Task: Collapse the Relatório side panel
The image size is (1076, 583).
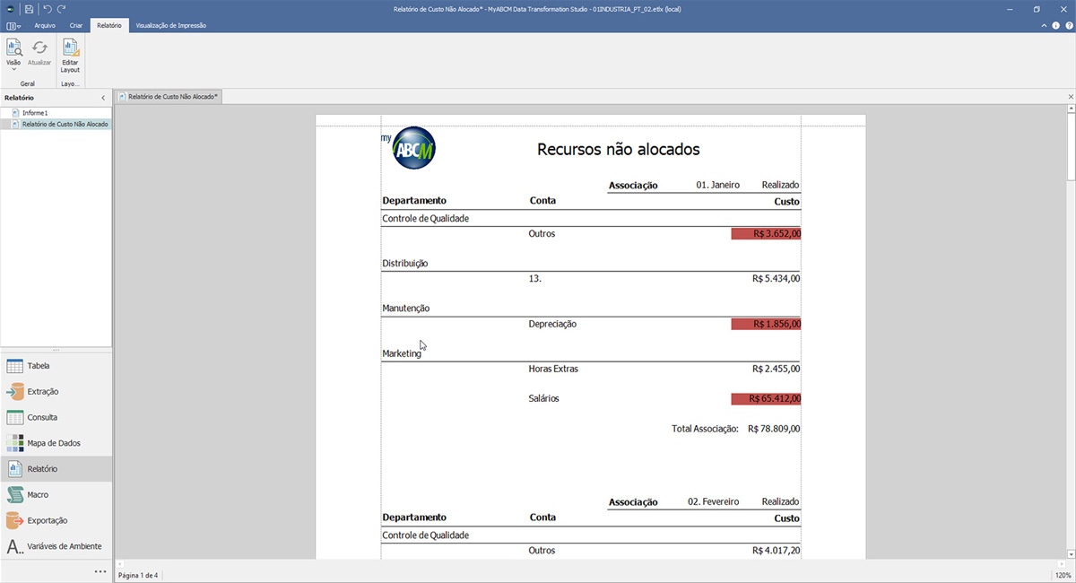Action: click(103, 97)
